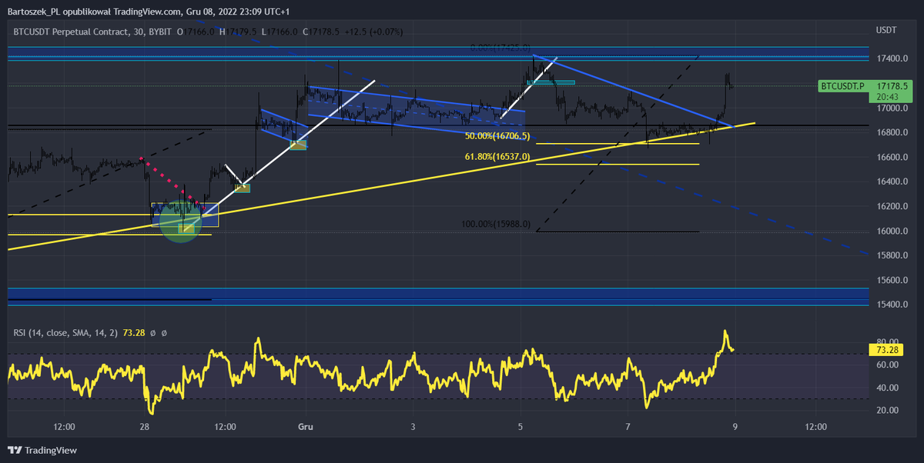Click the 80.00 RSI axis label
The width and height of the screenshot is (924, 463).
[887, 342]
